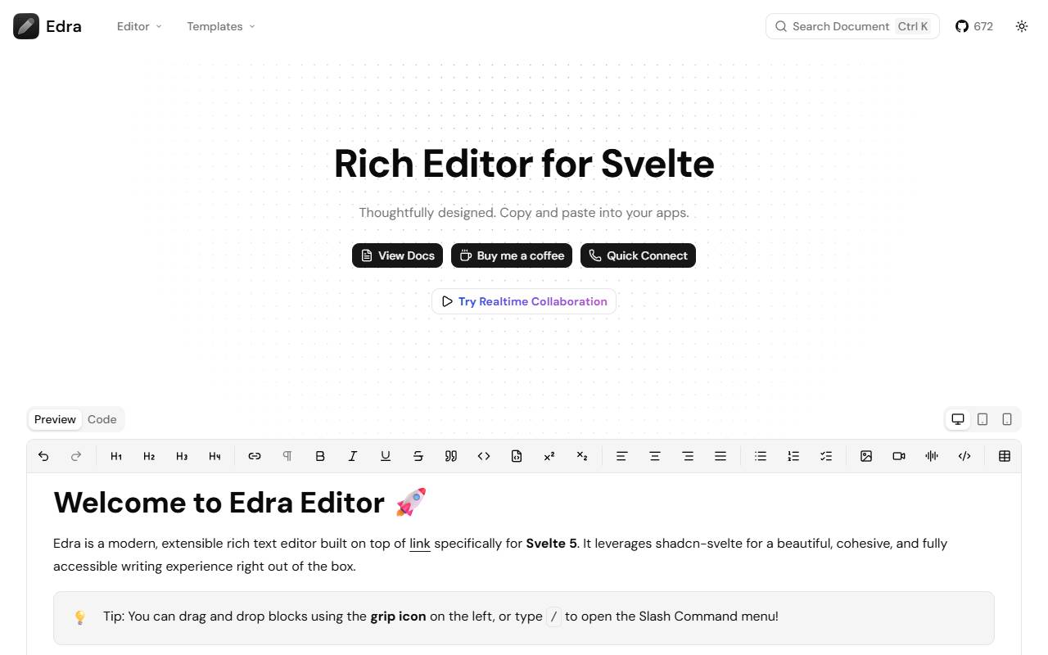Insert a numbered list
This screenshot has width=1048, height=655.
793,456
